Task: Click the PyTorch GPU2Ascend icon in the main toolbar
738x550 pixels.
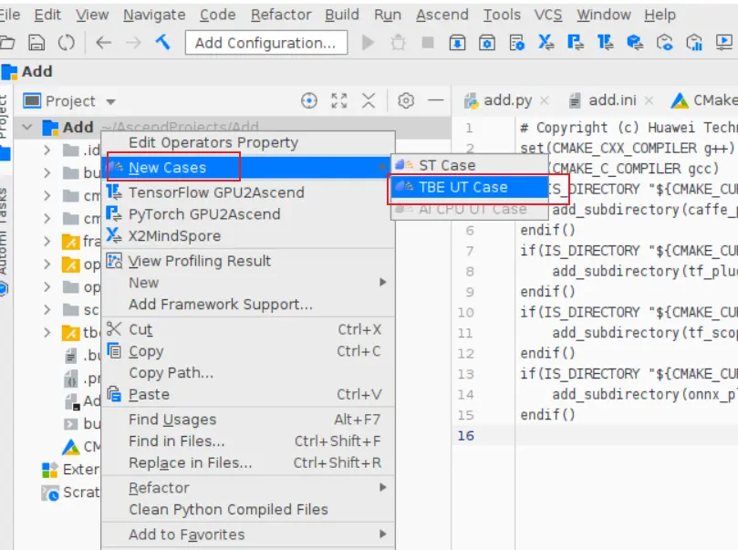Action: [576, 42]
